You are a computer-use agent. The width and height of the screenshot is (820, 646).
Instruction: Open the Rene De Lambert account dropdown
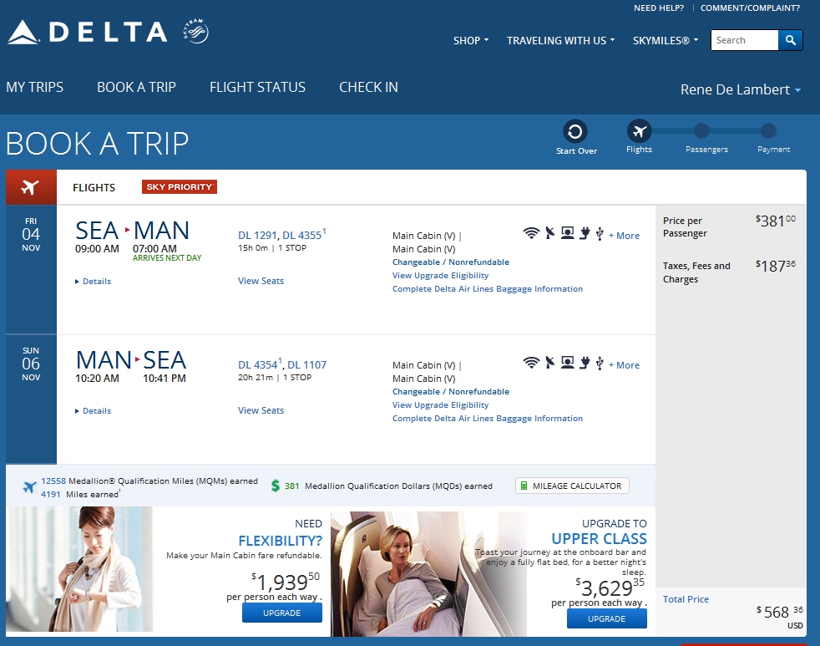(x=741, y=89)
